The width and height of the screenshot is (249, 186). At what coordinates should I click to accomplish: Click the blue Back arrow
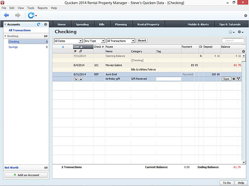[x=7, y=15]
